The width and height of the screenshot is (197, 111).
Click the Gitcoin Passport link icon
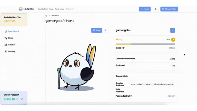tap(22, 99)
